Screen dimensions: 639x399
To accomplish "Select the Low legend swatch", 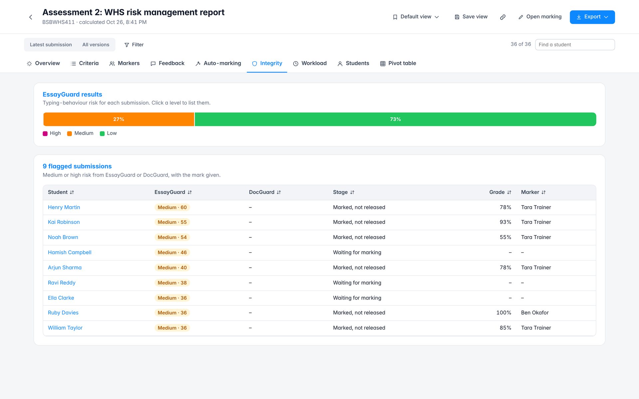I will [102, 134].
